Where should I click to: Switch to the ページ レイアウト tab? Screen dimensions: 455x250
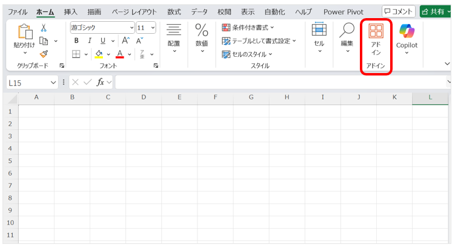point(134,12)
